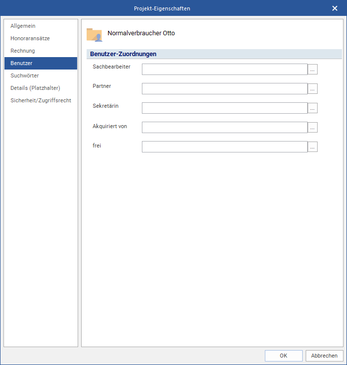The height and width of the screenshot is (365, 347).
Task: Click the Normalverbraucher Otto project name
Action: [x=141, y=33]
